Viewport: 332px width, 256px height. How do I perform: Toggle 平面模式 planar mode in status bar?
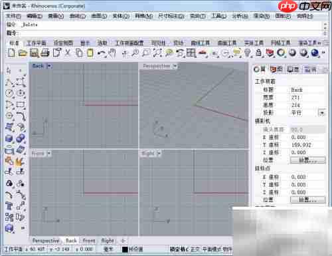[x=212, y=249]
